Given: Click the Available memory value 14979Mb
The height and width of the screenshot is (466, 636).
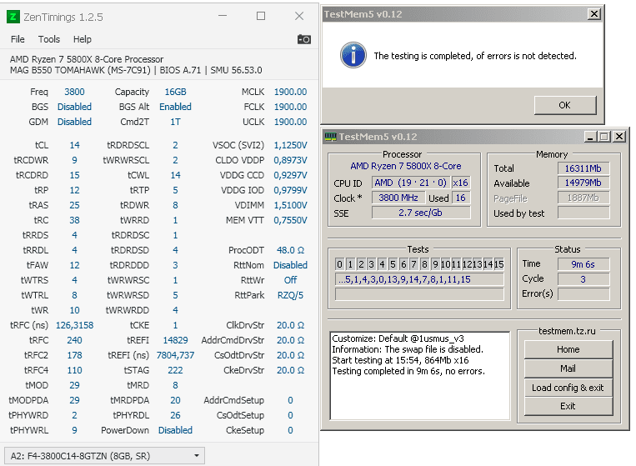Looking at the screenshot, I should 583,183.
